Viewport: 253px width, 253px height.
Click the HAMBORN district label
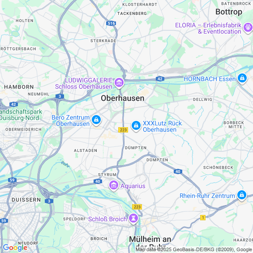(19, 87)
